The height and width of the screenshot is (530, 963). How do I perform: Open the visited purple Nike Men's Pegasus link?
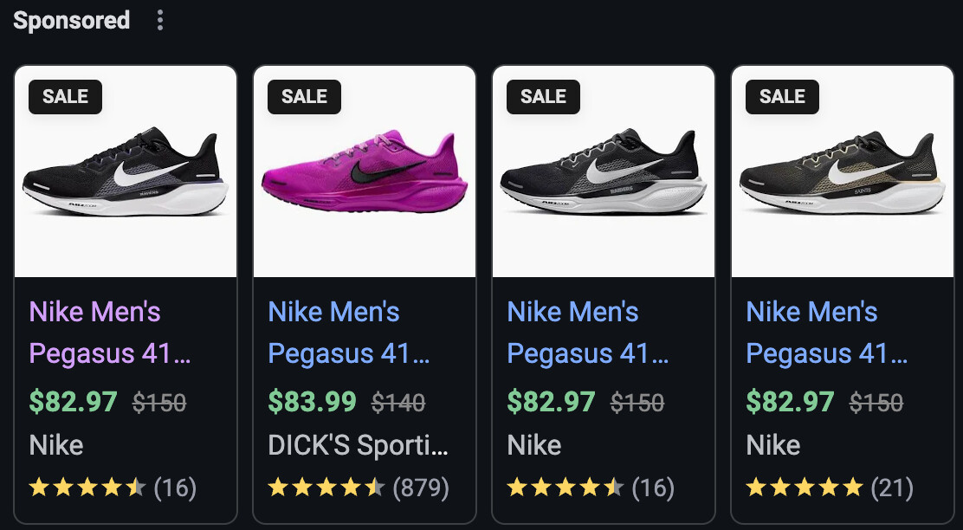coord(109,333)
